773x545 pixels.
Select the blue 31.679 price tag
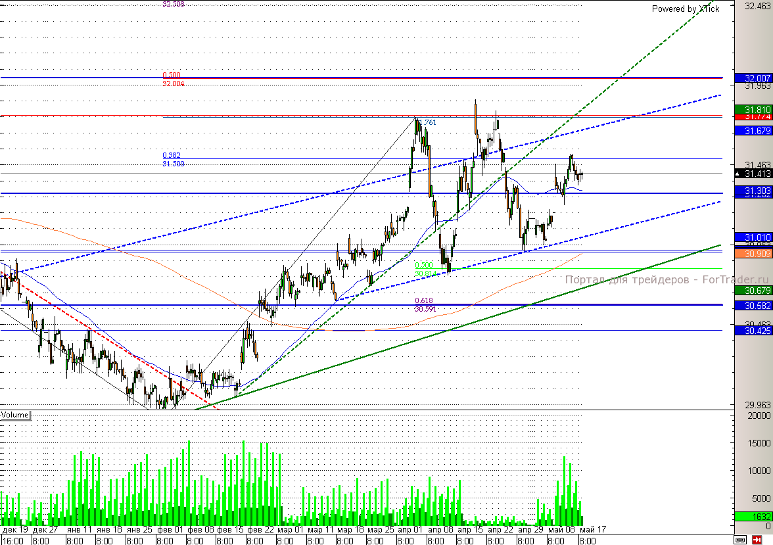(753, 131)
